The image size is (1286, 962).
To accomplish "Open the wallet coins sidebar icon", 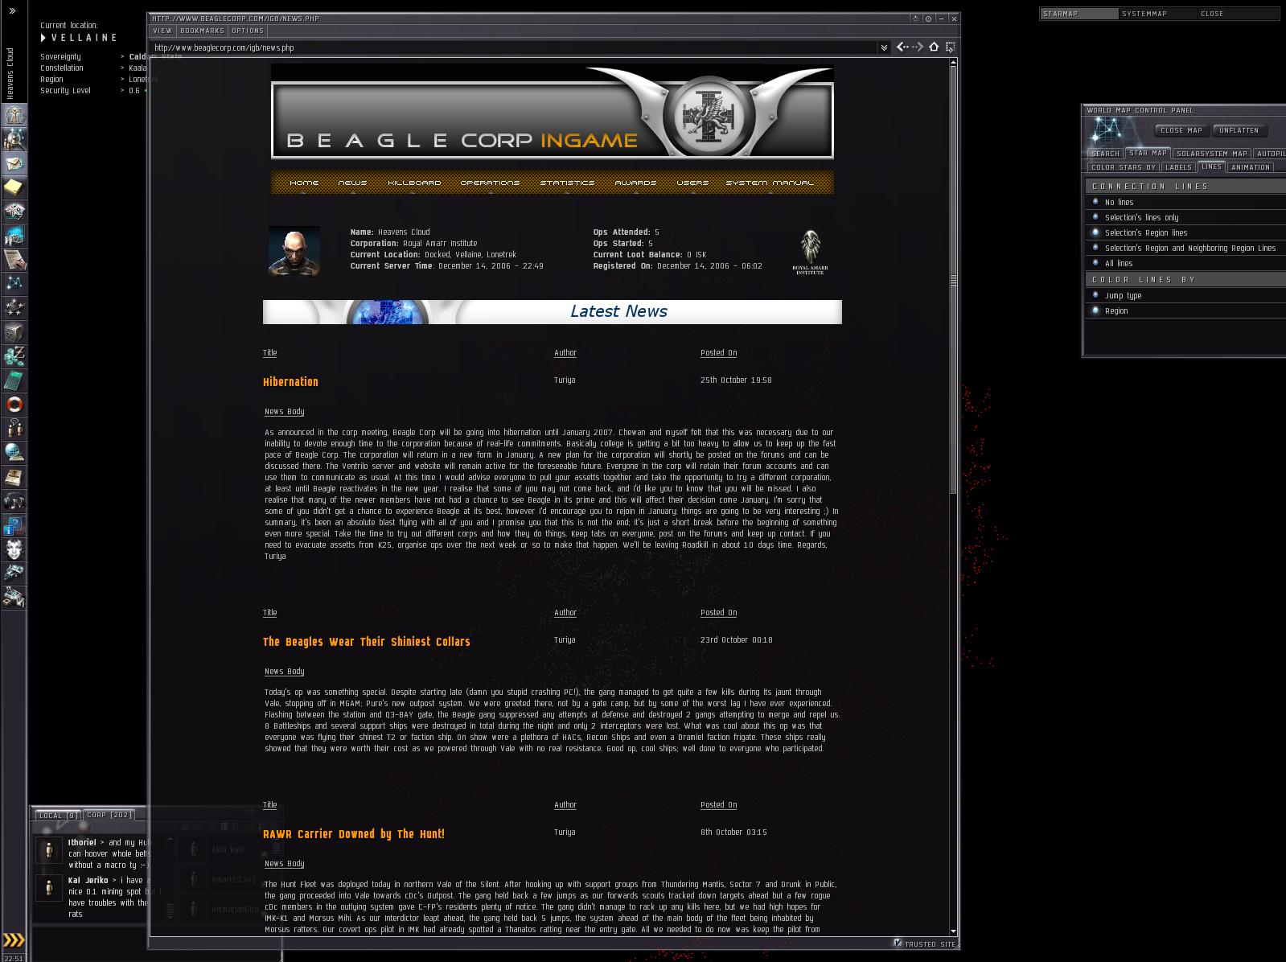I will (14, 356).
